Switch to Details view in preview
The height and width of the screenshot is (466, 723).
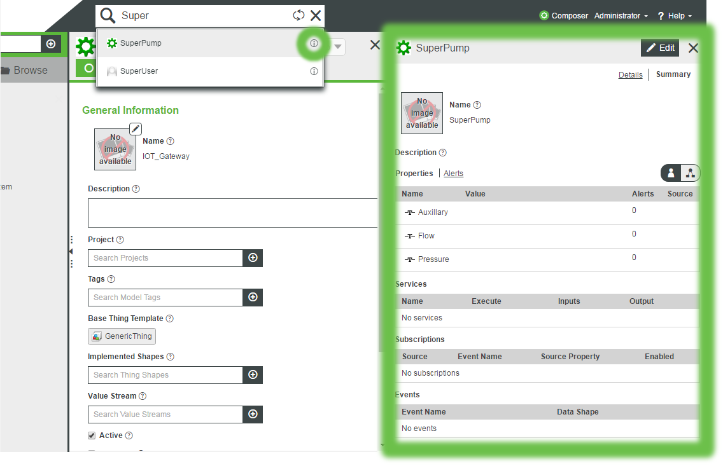(x=630, y=74)
